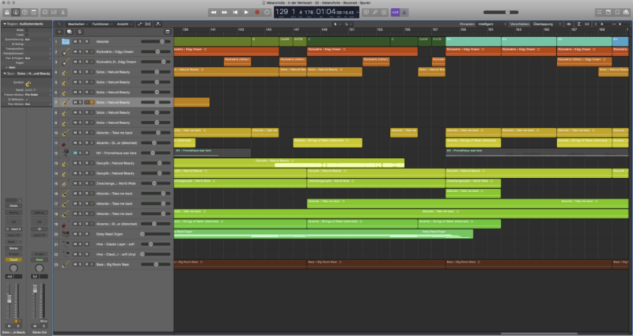633x336 pixels.
Task: Toggle Automation display icon
Action: coord(140,25)
